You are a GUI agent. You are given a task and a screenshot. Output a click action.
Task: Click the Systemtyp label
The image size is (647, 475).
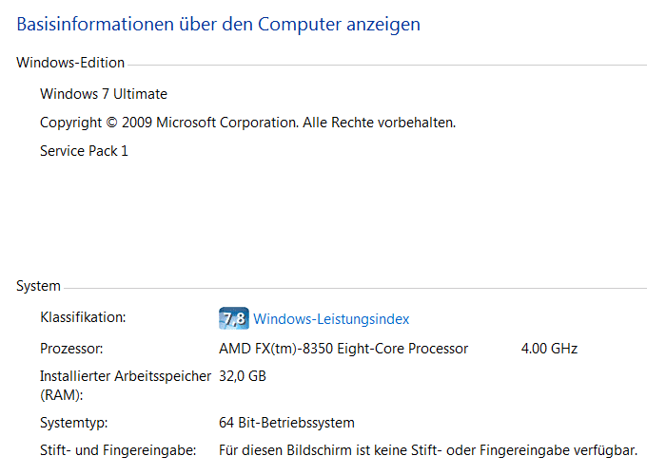73,423
